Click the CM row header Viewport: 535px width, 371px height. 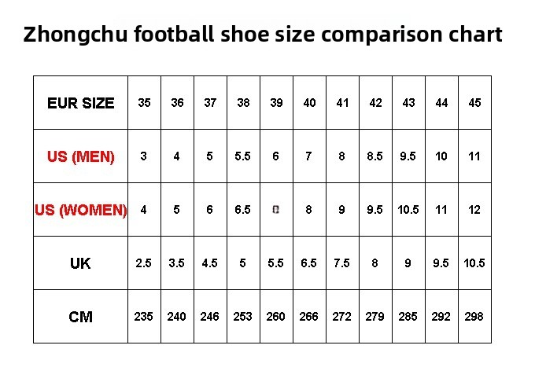tap(80, 317)
